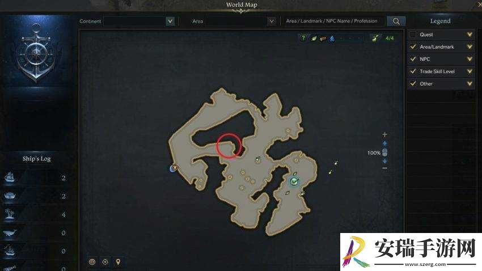Screen dimensions: 482x271
Task: Click the zoom level slider handle at 100%
Action: click(385, 153)
